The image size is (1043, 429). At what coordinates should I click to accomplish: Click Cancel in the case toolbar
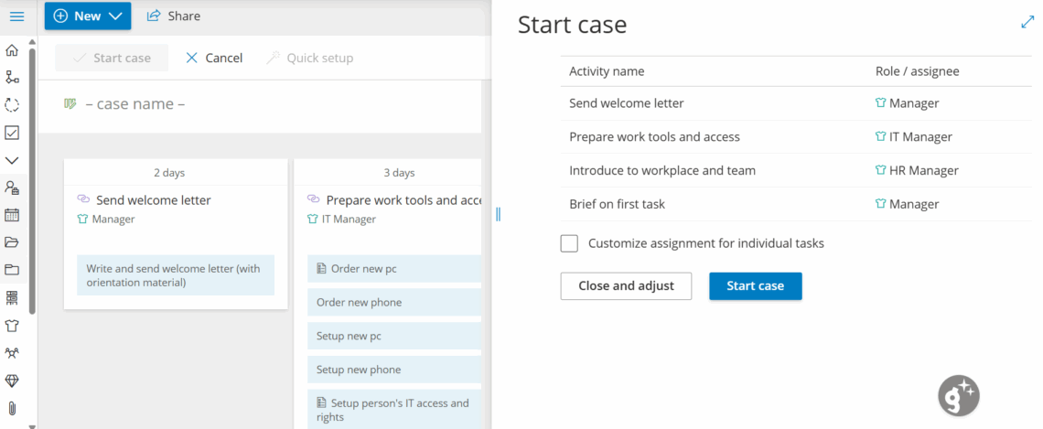(x=214, y=58)
